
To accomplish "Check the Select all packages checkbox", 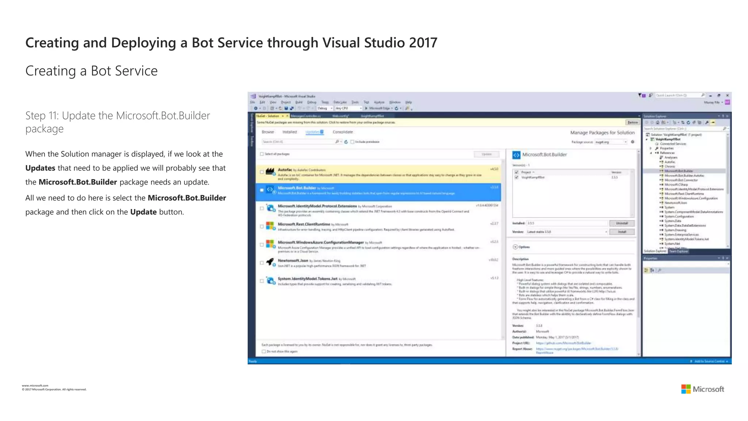I will click(x=262, y=154).
